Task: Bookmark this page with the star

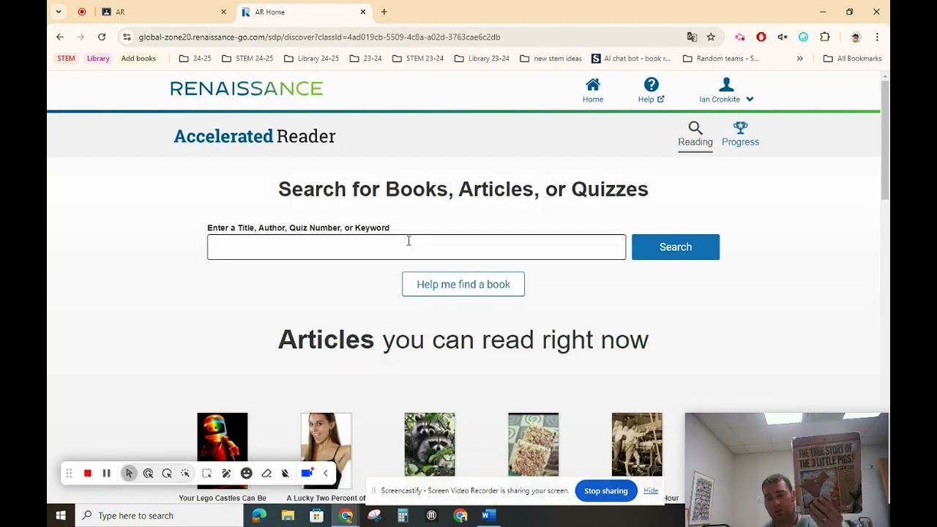Action: click(711, 37)
